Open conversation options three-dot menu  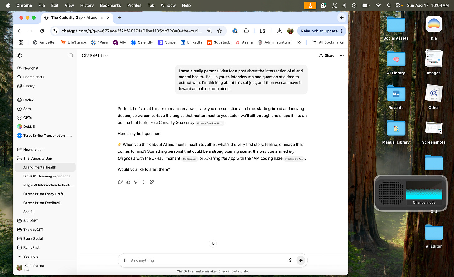[x=342, y=55]
